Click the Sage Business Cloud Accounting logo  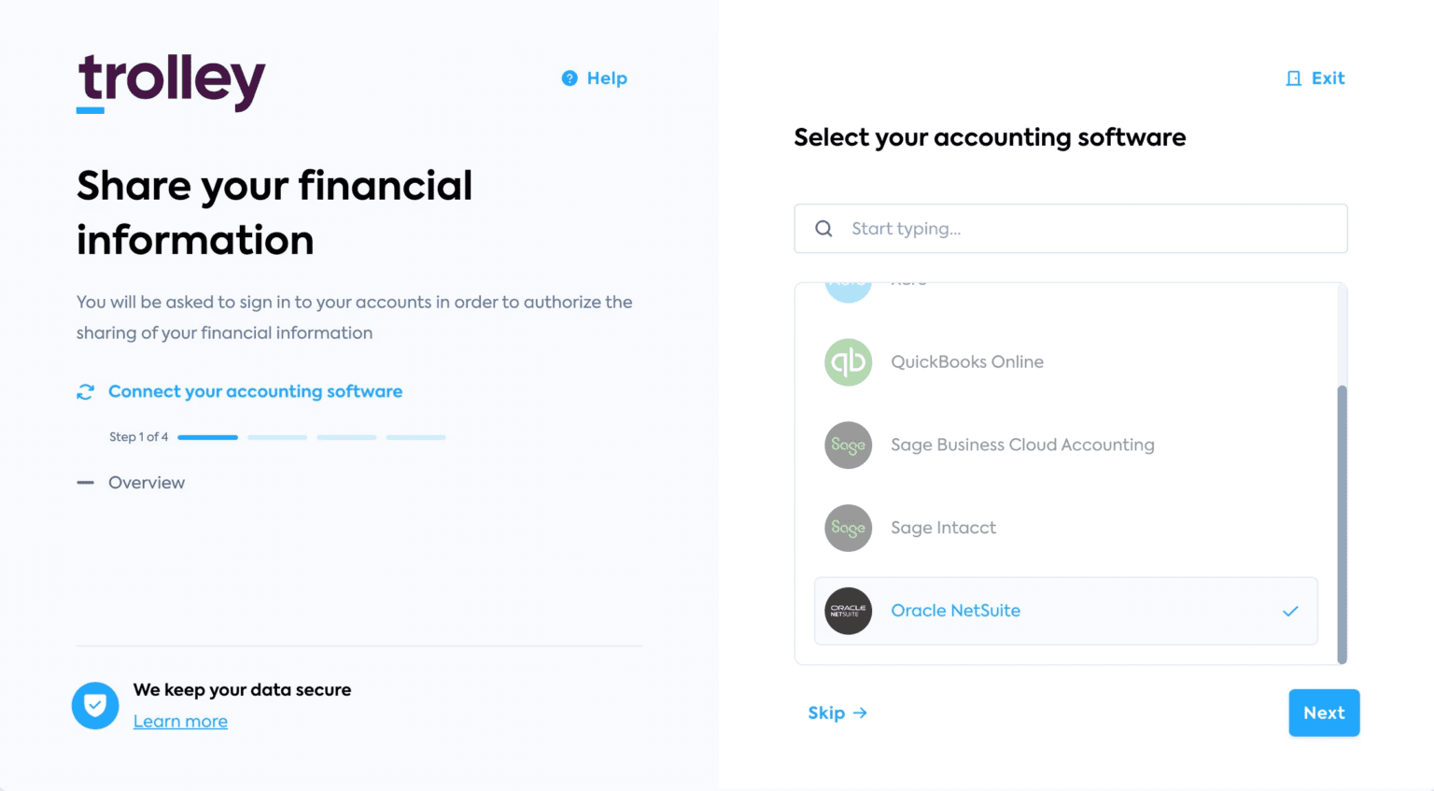848,445
